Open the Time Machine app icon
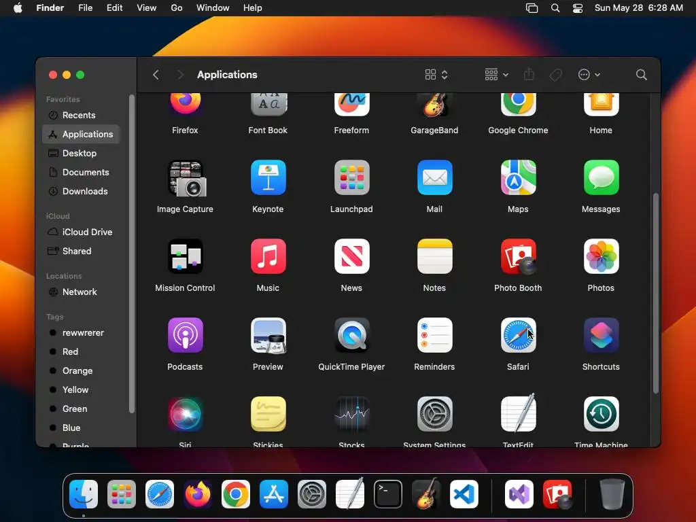 coord(601,414)
